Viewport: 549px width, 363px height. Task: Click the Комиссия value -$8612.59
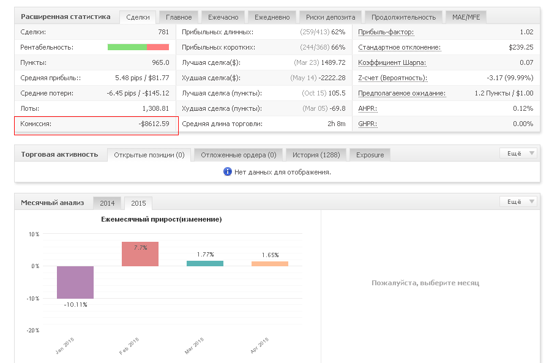click(x=154, y=124)
